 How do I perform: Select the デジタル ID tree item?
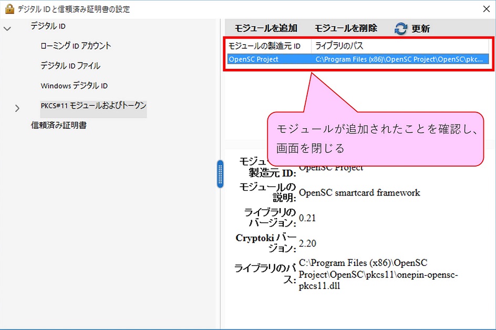[x=48, y=26]
